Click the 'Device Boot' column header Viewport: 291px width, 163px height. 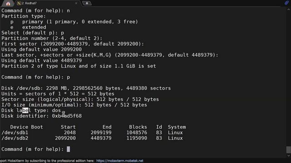click(x=26, y=127)
